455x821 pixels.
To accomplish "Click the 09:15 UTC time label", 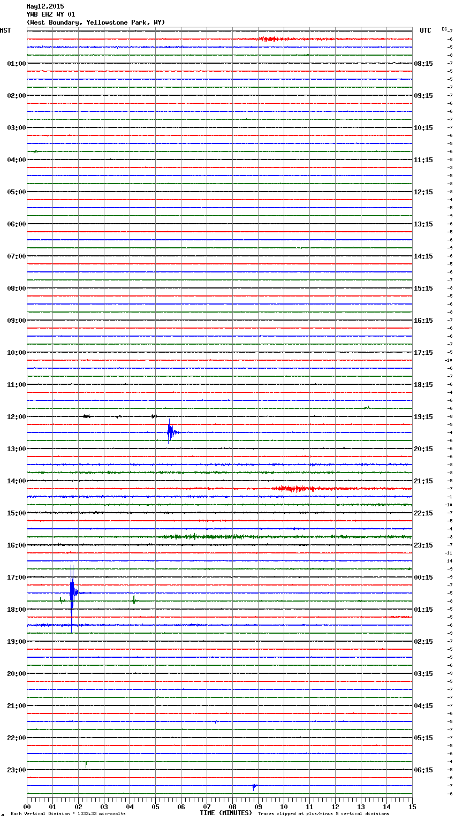I will [x=423, y=96].
